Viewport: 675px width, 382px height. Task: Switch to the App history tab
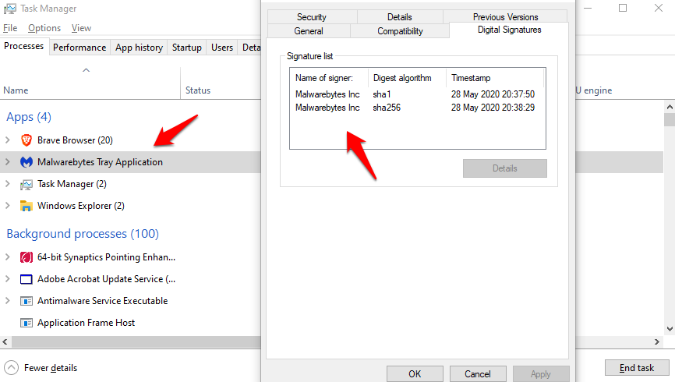point(139,48)
